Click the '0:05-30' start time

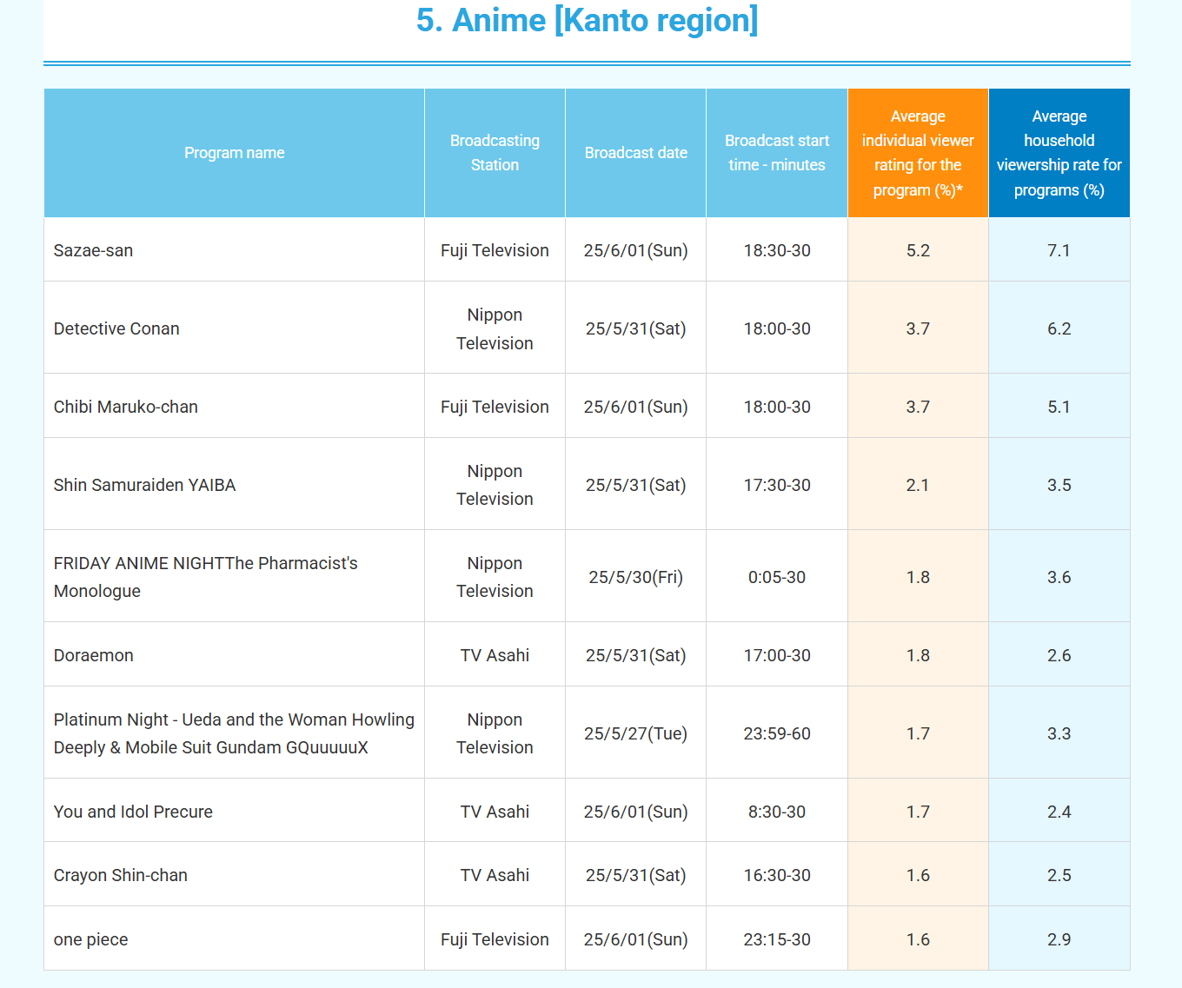point(777,577)
